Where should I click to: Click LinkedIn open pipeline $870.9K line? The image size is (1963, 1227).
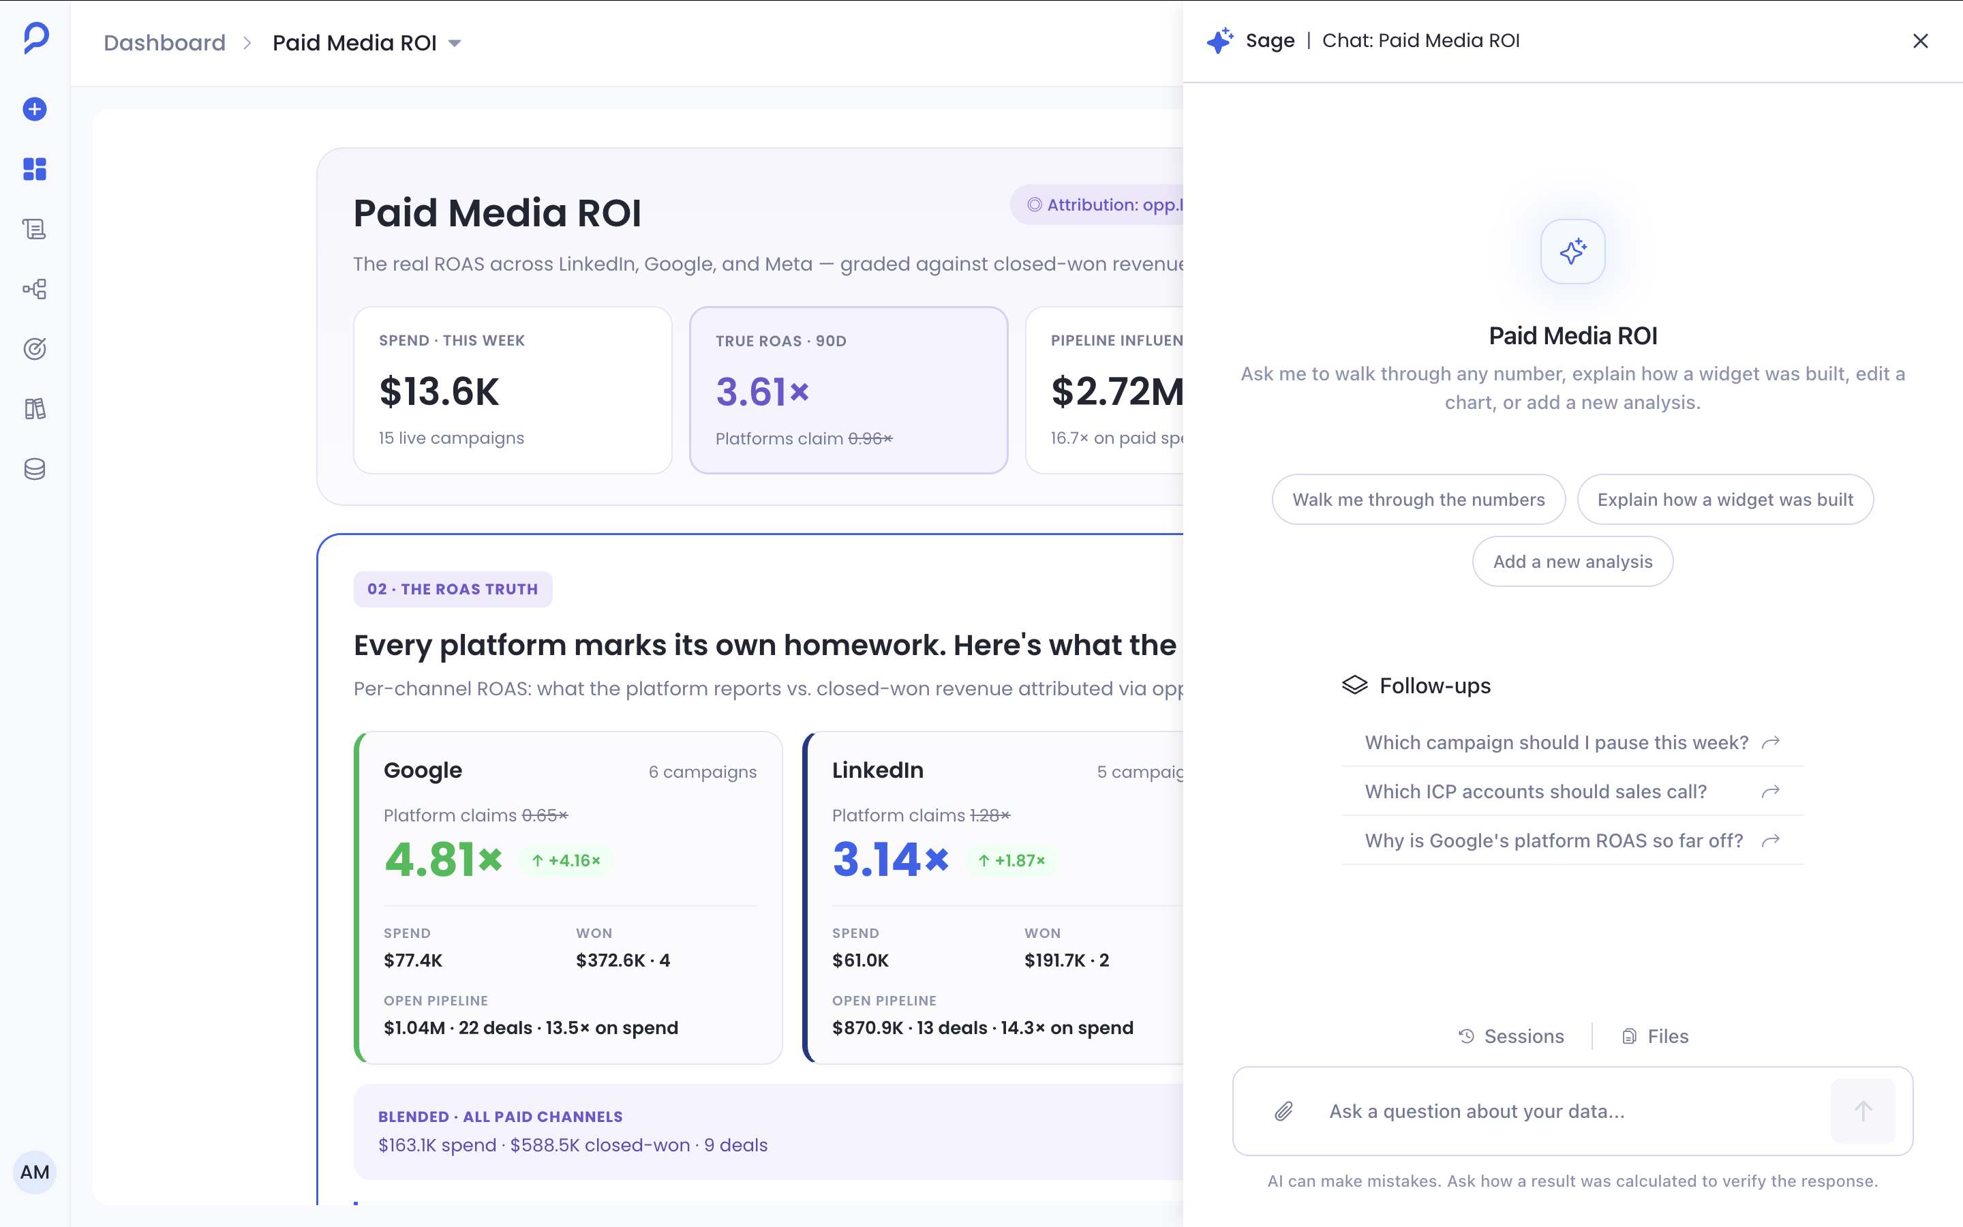(x=982, y=1027)
